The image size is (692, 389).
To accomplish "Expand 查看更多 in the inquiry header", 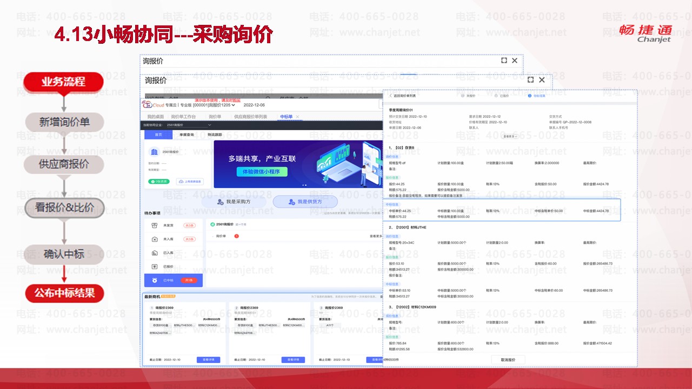I will (510, 136).
